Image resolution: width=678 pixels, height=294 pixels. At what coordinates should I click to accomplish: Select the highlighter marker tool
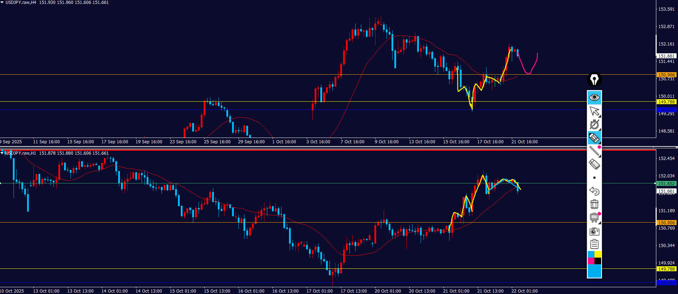coord(594,138)
